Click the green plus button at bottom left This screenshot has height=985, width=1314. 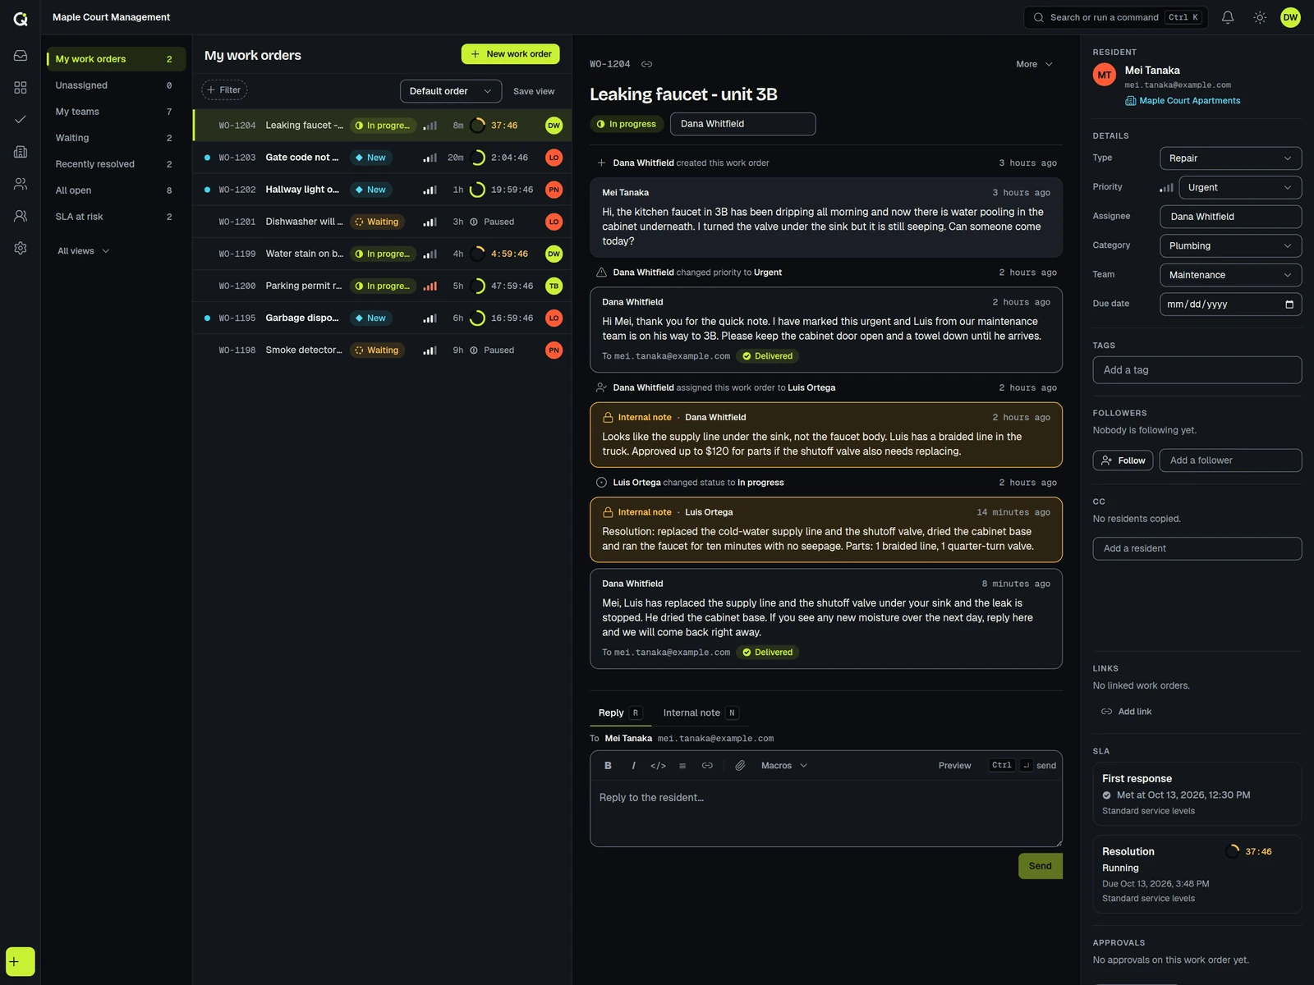coord(21,961)
